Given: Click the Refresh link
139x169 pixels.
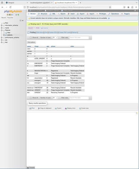Looking at the screenshot, I should pyautogui.click(x=74, y=32).
